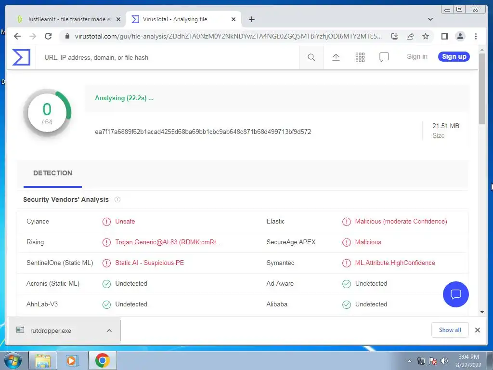Click info icon beside Security Vendors' Analysis
493x370 pixels.
(117, 199)
